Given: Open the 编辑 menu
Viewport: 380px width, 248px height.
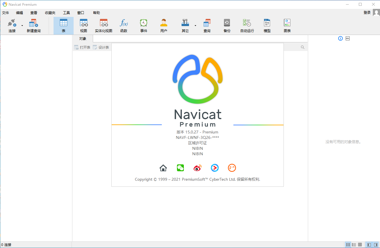Looking at the screenshot, I should pos(19,13).
